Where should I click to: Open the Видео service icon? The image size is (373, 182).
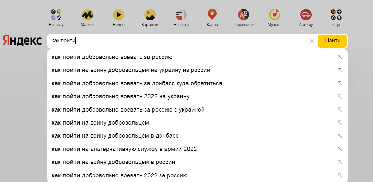119,15
